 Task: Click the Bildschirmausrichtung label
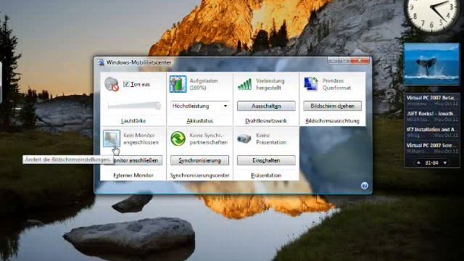(x=332, y=121)
